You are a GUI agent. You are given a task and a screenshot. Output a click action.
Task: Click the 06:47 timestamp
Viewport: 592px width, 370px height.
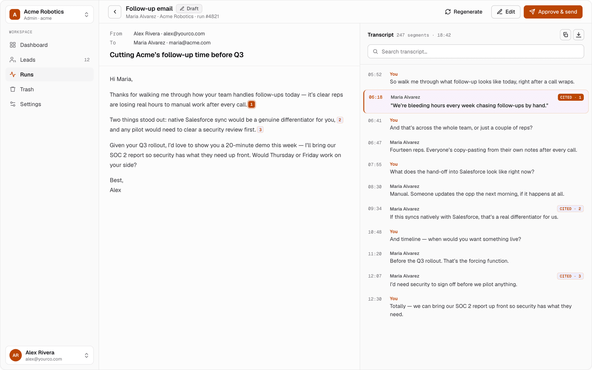[x=375, y=143]
